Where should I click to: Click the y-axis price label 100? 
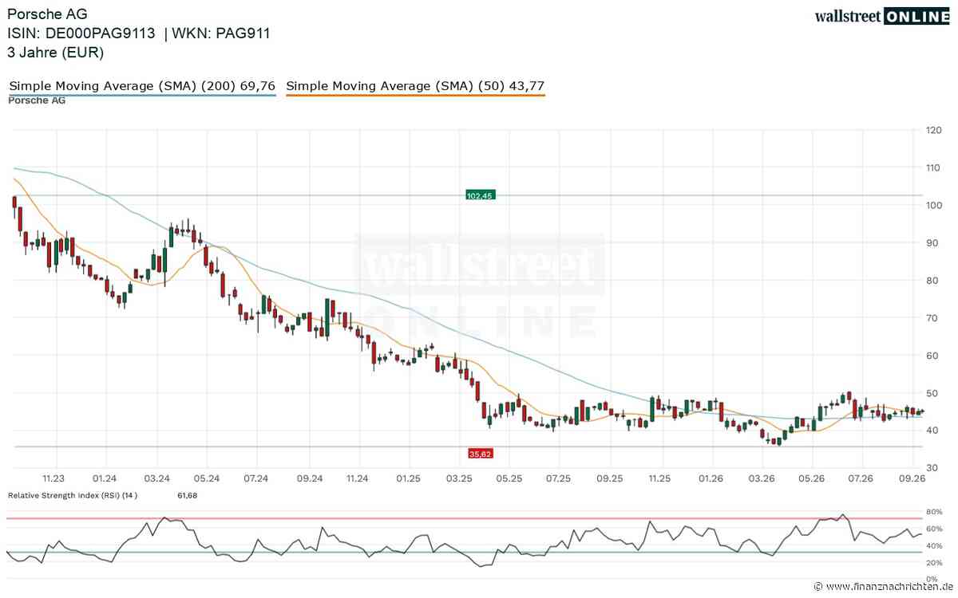pos(934,205)
